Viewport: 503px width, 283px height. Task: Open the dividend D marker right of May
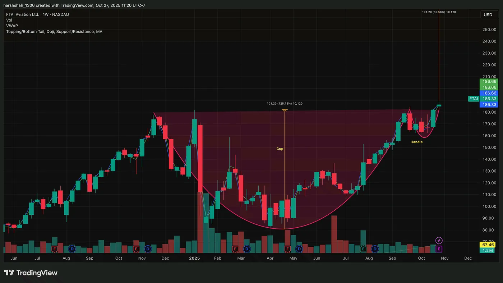tap(299, 248)
